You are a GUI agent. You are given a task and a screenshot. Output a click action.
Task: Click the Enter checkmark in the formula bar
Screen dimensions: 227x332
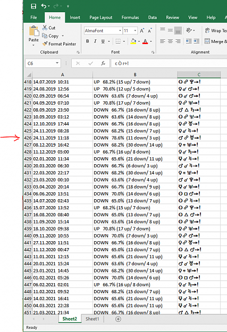[x=91, y=63]
